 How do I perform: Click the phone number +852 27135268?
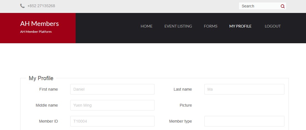pos(41,6)
